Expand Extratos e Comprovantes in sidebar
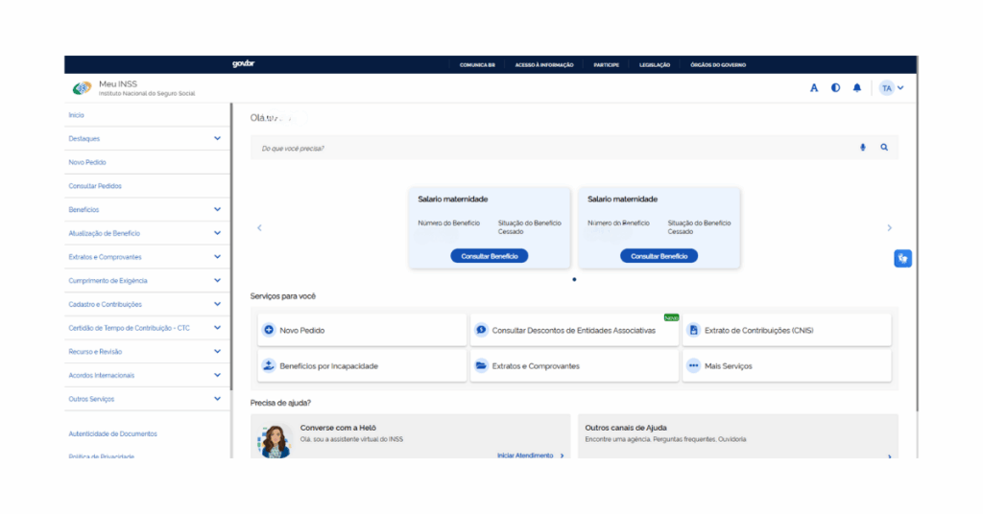The image size is (983, 514). 217,257
